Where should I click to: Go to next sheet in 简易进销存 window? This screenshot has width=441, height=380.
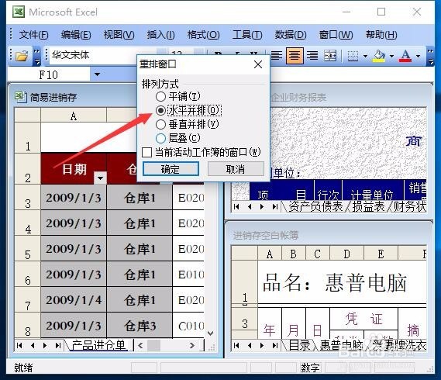pyautogui.click(x=45, y=345)
